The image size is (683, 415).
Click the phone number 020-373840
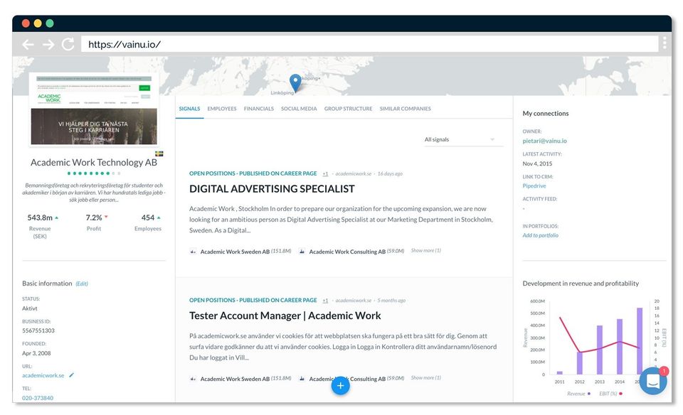(38, 398)
